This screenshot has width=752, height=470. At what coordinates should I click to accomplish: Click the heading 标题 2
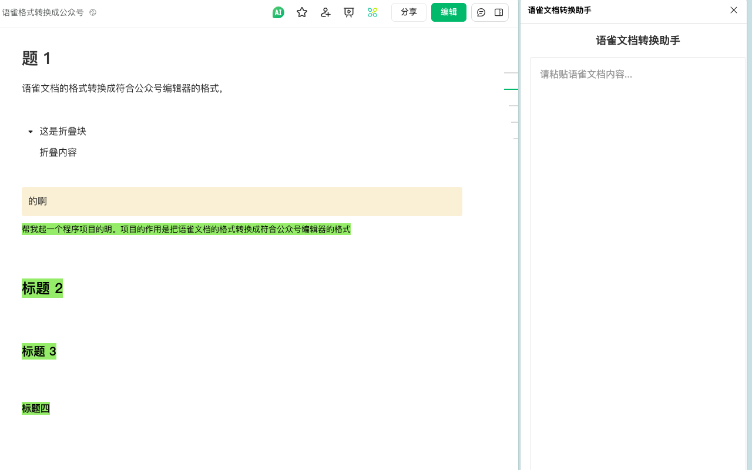tap(42, 288)
